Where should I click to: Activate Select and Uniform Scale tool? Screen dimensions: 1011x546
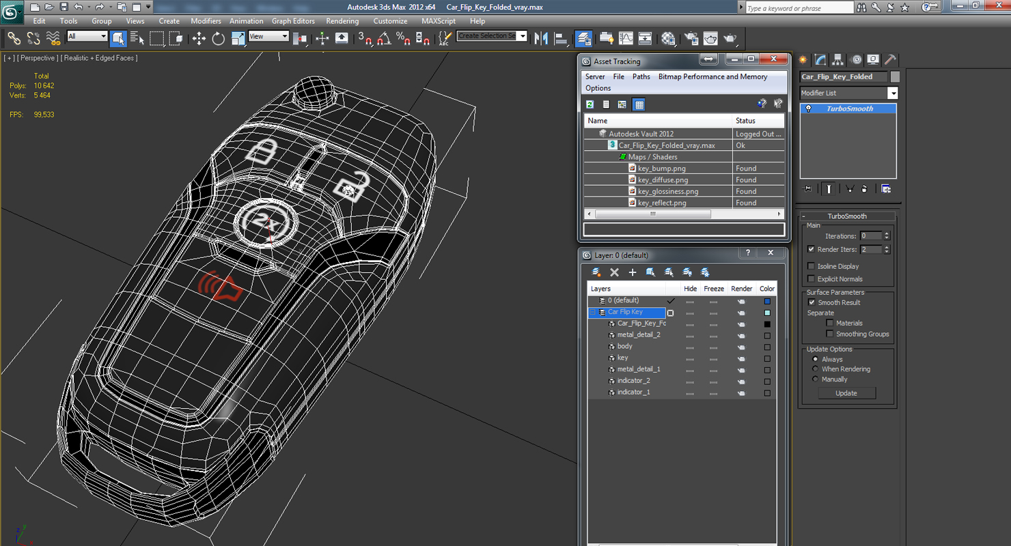238,38
